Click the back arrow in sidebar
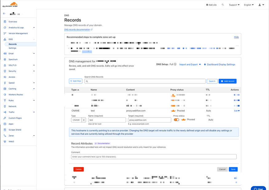Screen dimensions: 269x190 pos(4,14)
